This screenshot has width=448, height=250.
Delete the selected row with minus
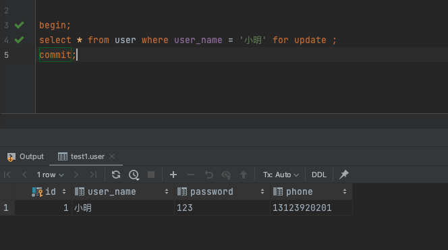tap(191, 175)
